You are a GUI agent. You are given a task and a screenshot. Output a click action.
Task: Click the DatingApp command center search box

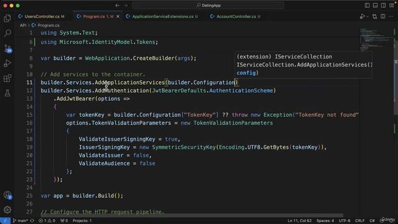208,6
